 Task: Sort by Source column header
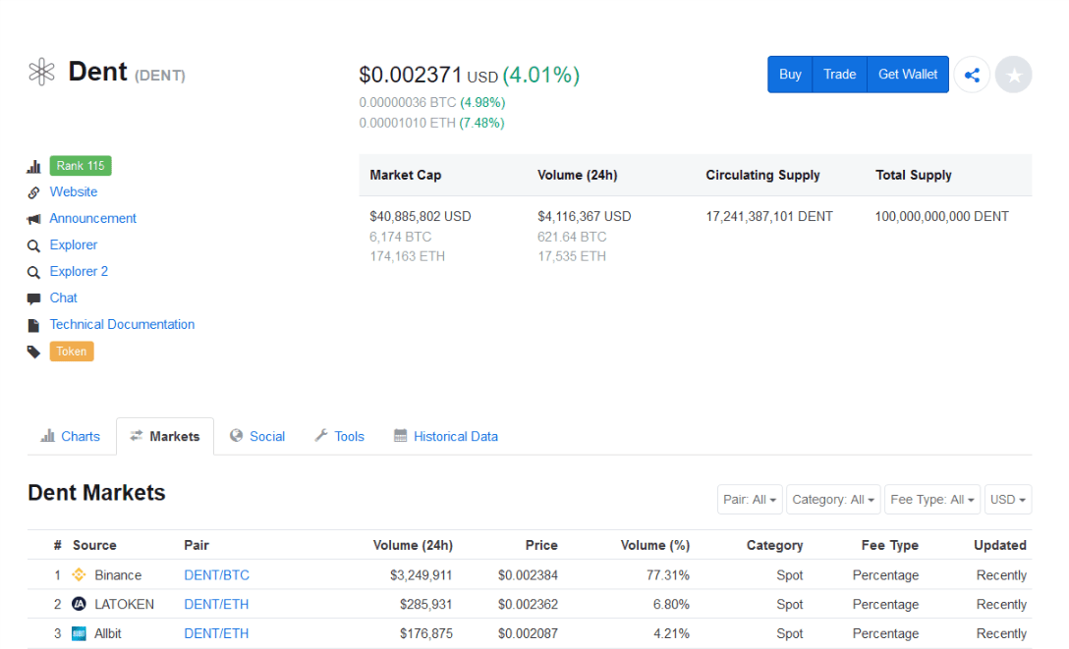[x=94, y=546]
